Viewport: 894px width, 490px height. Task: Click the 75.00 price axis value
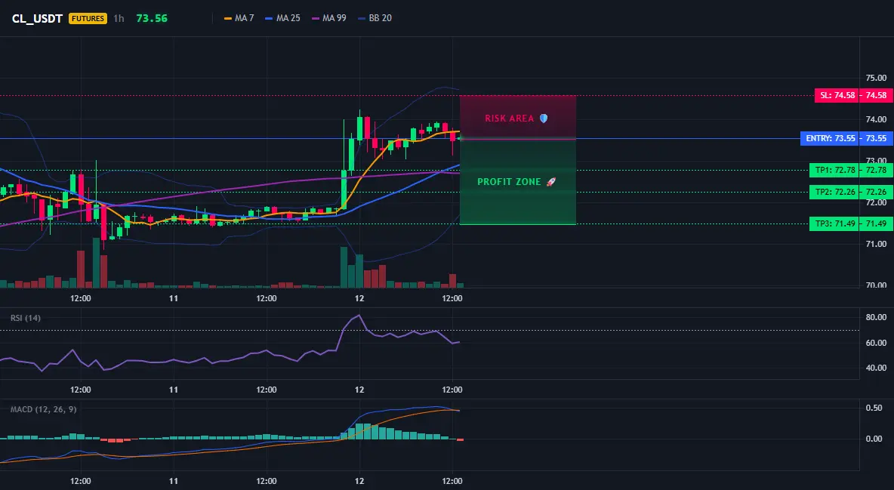(x=877, y=78)
